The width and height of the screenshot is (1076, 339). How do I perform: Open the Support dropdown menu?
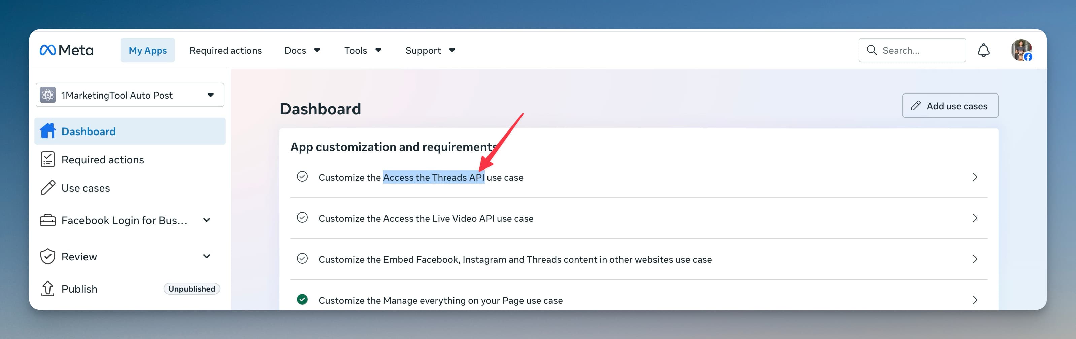click(430, 50)
